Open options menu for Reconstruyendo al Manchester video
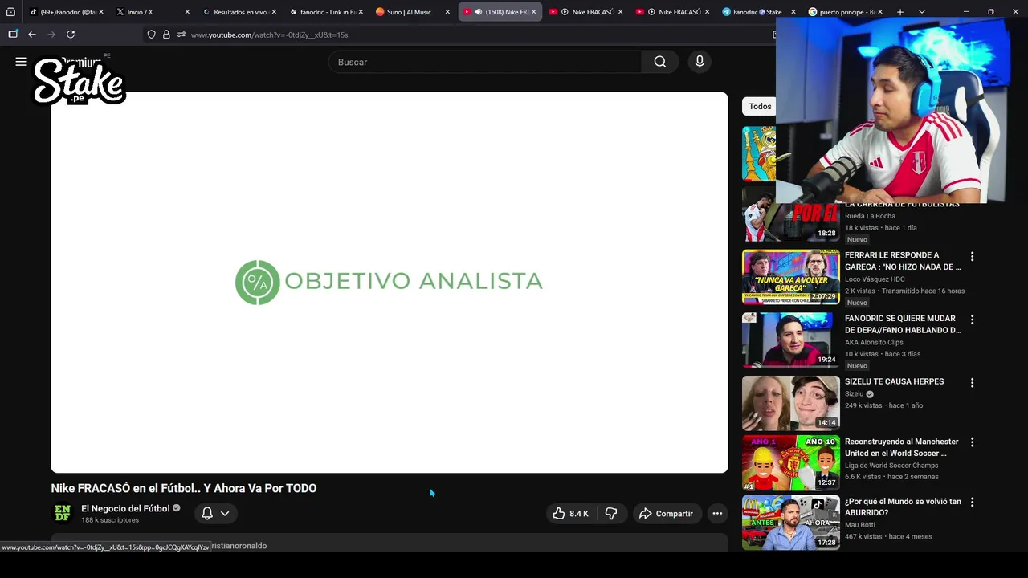This screenshot has height=578, width=1028. [972, 442]
